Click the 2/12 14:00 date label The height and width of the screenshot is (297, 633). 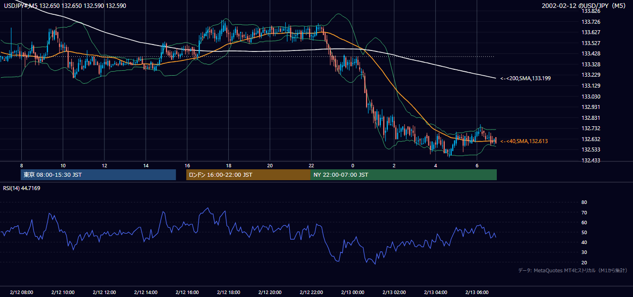coord(146,292)
